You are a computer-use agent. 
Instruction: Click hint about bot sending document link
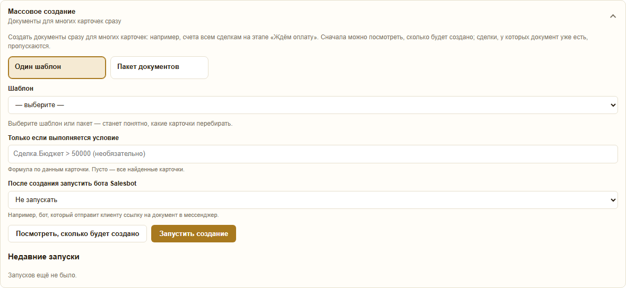point(114,215)
